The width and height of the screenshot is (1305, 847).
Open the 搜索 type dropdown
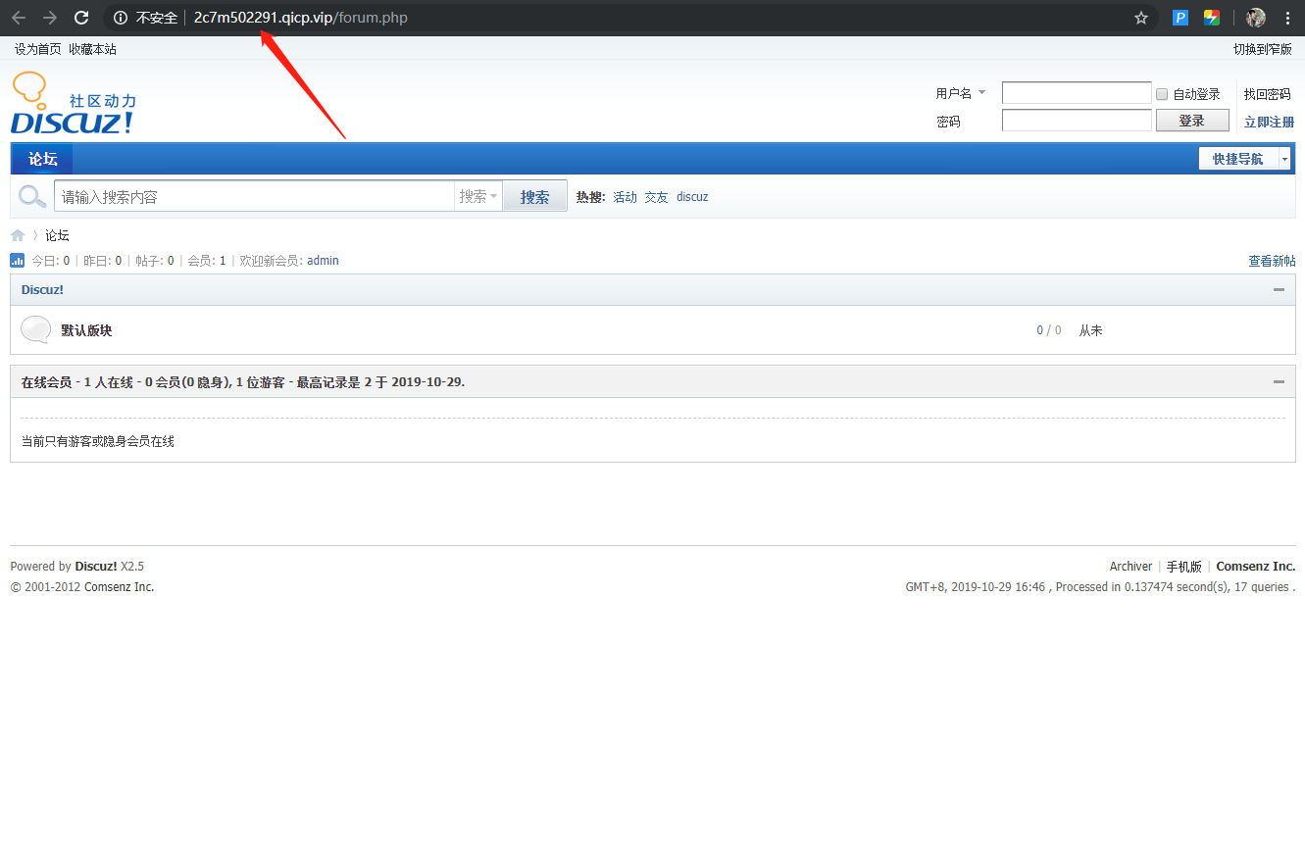[x=478, y=196]
